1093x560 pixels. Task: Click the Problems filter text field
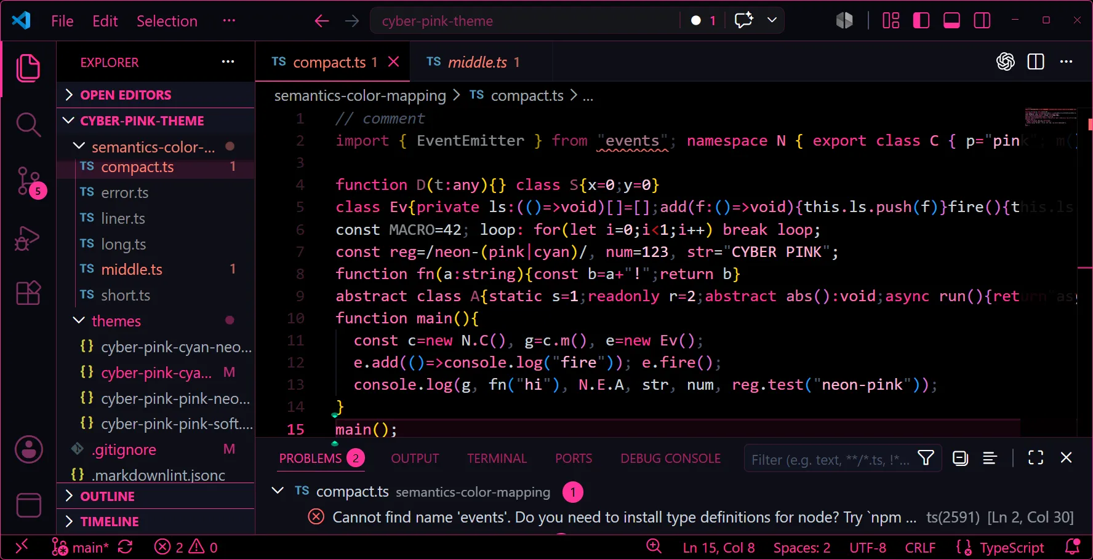tap(831, 459)
